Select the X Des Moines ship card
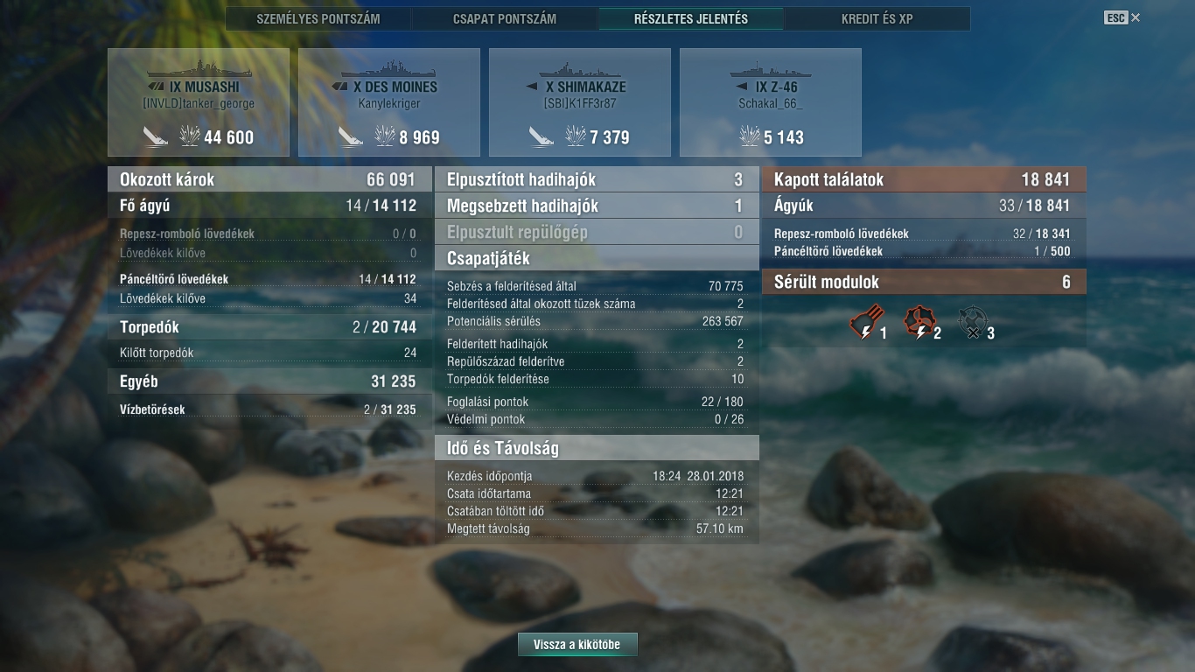Viewport: 1195px width, 672px height. [x=389, y=102]
